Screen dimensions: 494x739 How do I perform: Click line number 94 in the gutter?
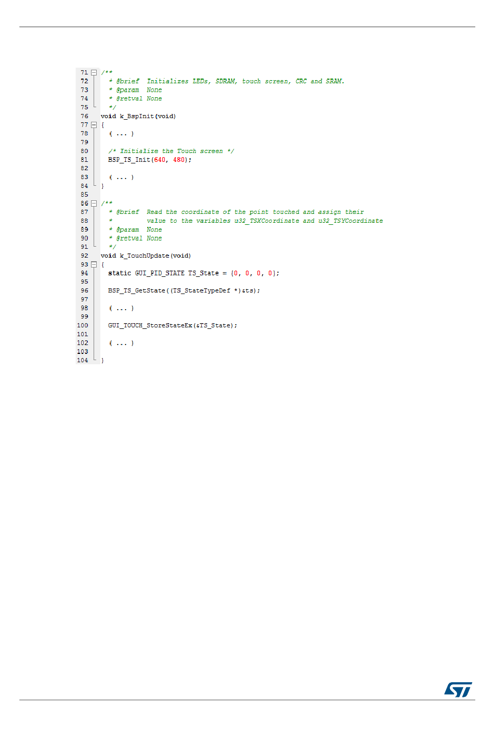(x=84, y=273)
